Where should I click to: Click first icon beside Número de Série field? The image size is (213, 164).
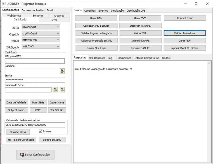click(55, 90)
